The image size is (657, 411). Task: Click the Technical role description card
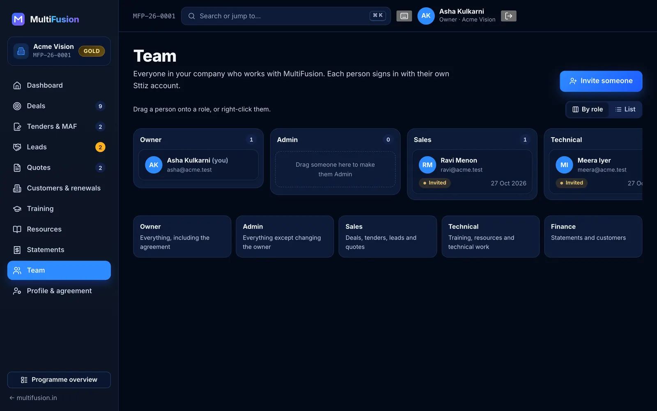[x=491, y=237]
